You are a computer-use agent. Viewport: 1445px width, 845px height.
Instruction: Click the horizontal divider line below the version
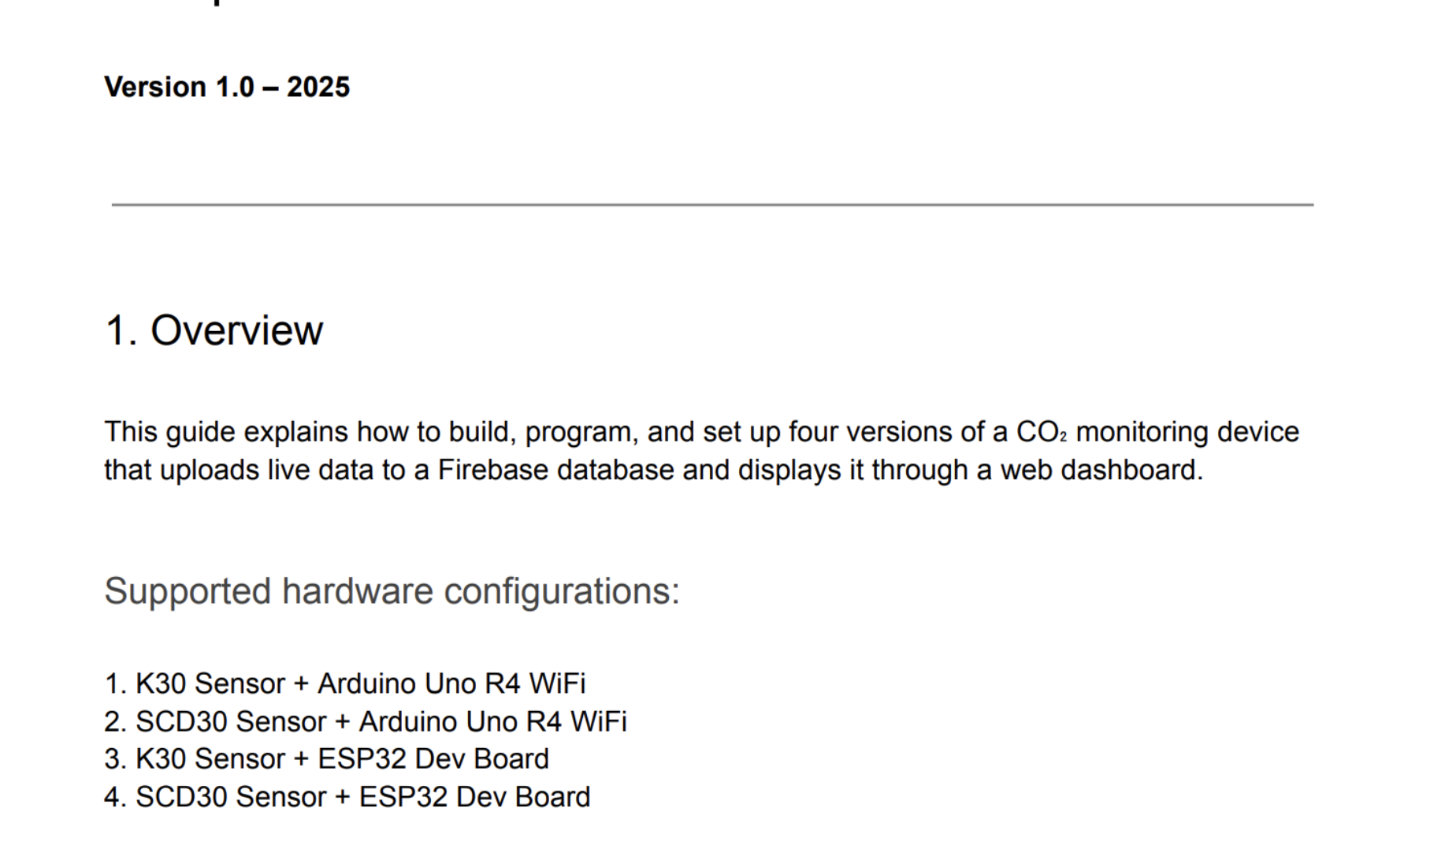point(711,204)
